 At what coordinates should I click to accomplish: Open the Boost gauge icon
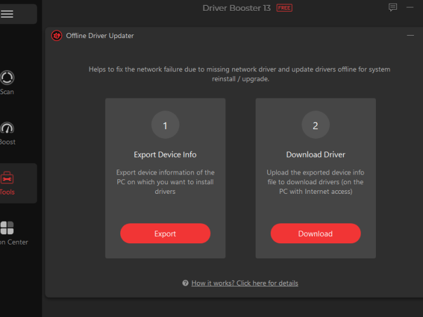[7, 128]
